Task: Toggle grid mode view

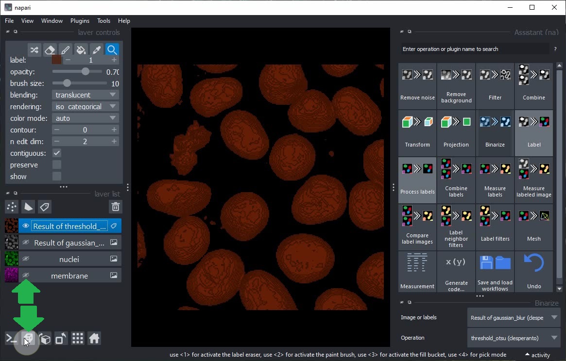Action: coord(78,339)
